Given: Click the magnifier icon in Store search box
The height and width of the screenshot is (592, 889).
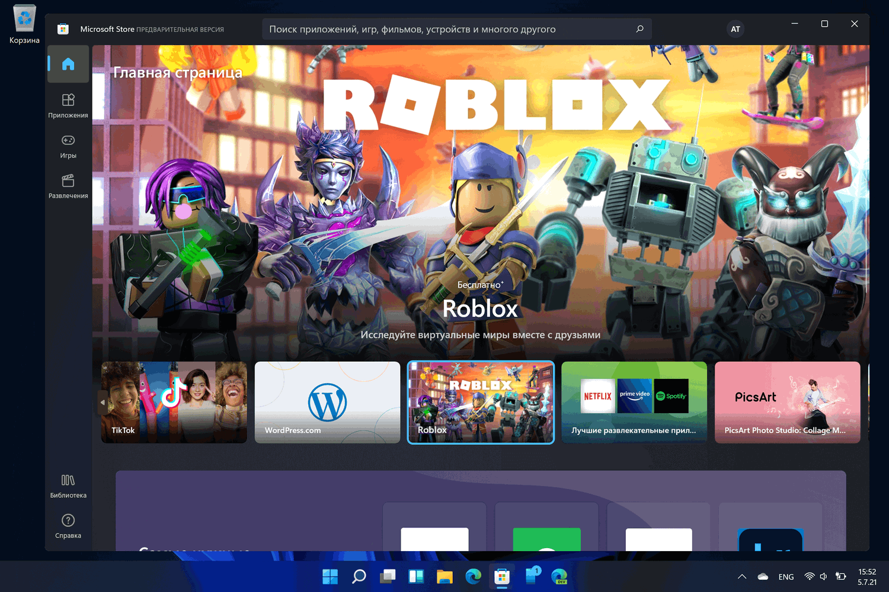Looking at the screenshot, I should coord(640,29).
